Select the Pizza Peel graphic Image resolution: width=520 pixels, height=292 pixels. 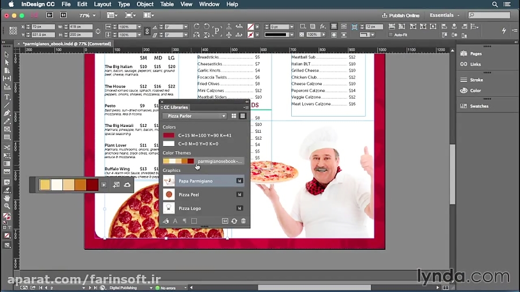coord(203,194)
